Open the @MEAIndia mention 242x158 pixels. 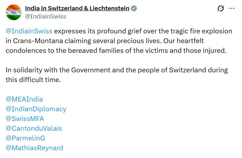click(24, 99)
